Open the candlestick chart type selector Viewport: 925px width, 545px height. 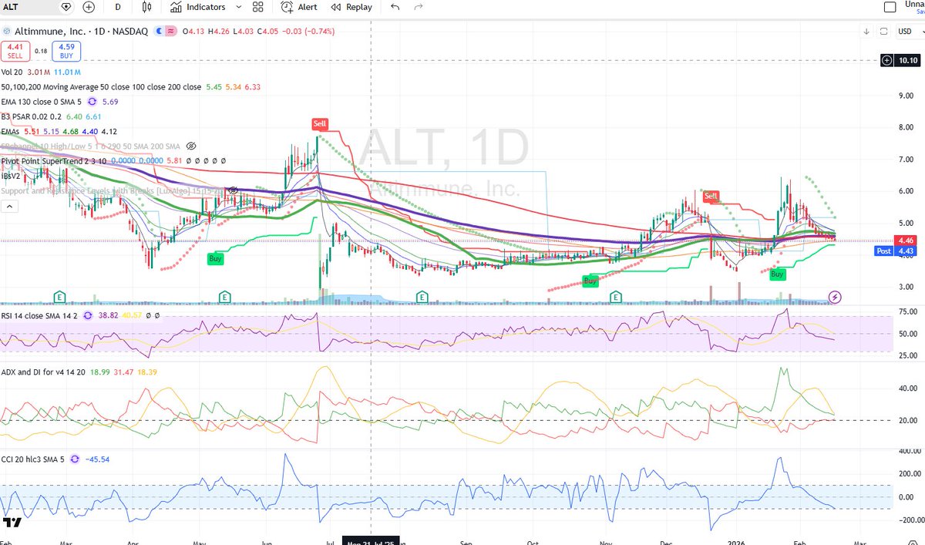point(147,7)
